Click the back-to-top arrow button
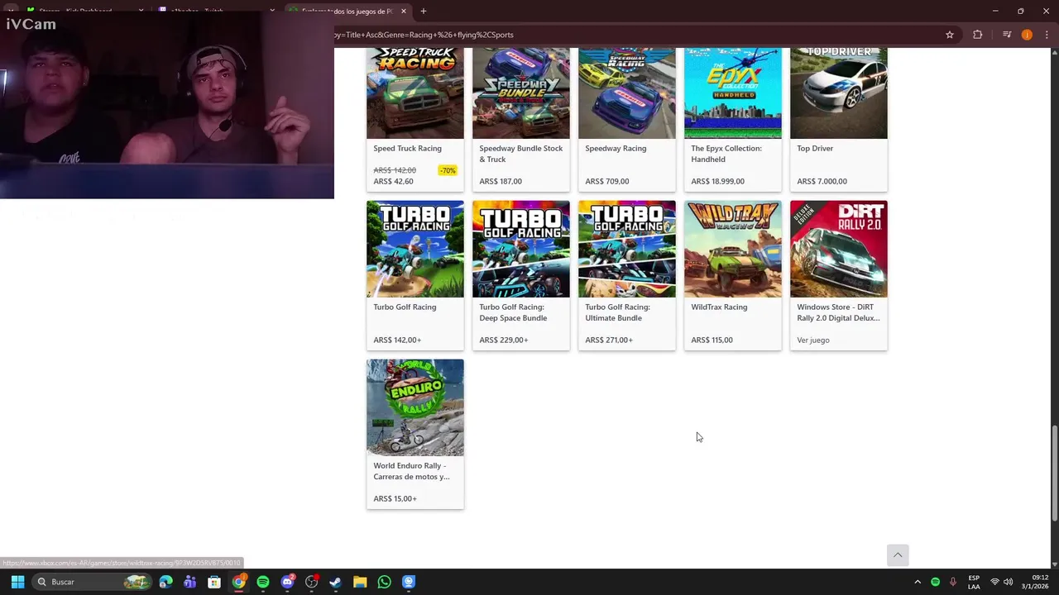 point(898,555)
